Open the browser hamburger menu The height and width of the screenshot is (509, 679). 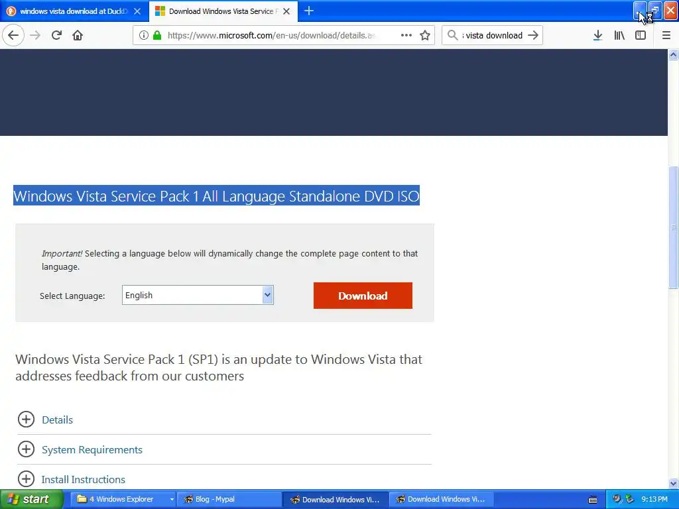[x=666, y=35]
